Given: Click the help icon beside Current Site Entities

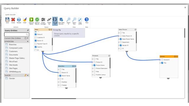Looking at the screenshot, I should [x=25, y=38].
